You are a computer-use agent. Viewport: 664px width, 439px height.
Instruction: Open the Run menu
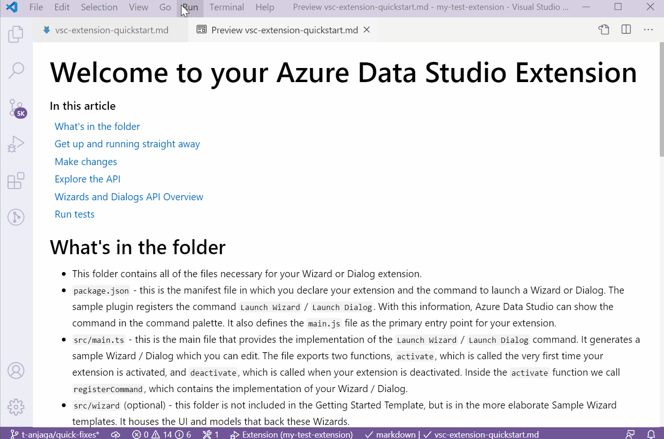[x=190, y=7]
